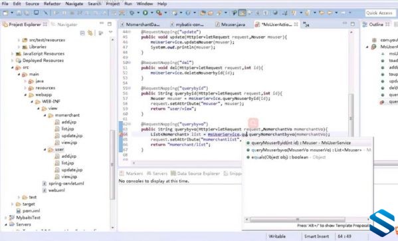Click the Open Task icon
This screenshot has width=398, height=241.
pyautogui.click(x=211, y=13)
